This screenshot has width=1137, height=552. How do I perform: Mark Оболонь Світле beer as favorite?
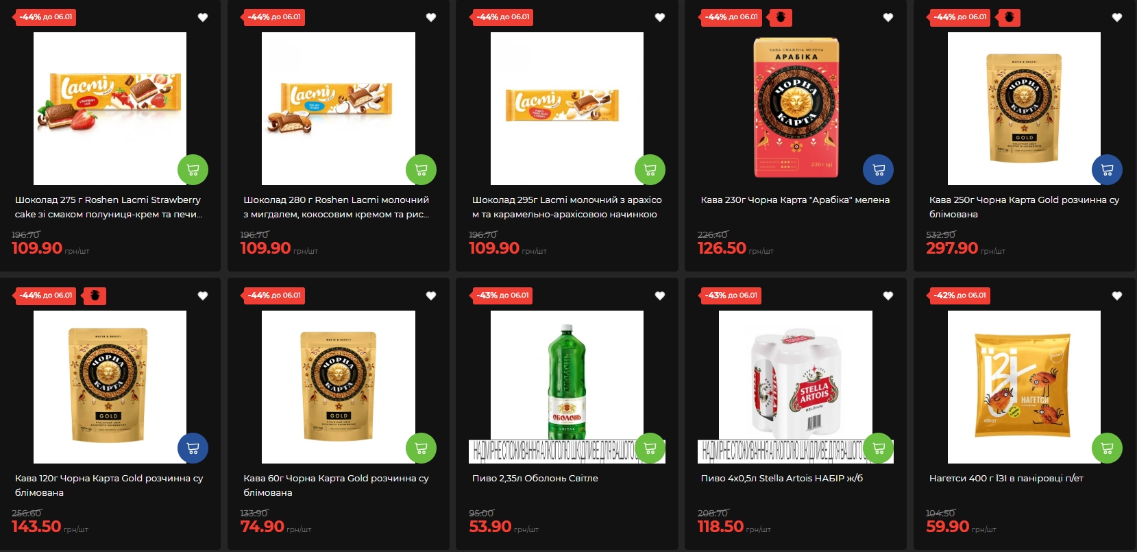[660, 296]
